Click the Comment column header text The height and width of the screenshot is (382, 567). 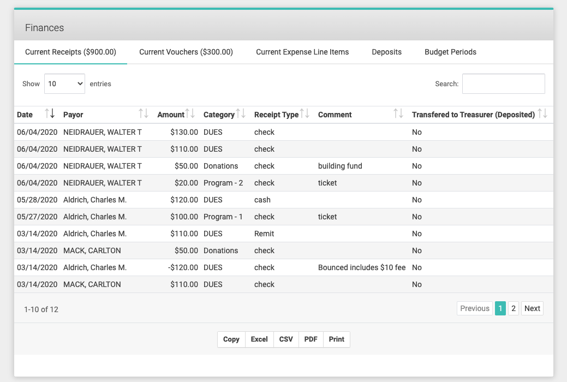click(x=335, y=115)
